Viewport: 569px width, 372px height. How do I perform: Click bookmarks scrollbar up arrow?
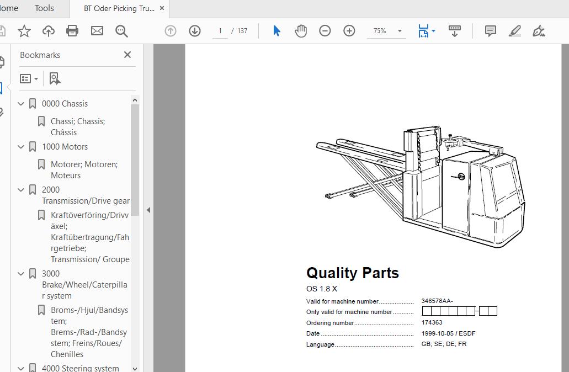[135, 100]
